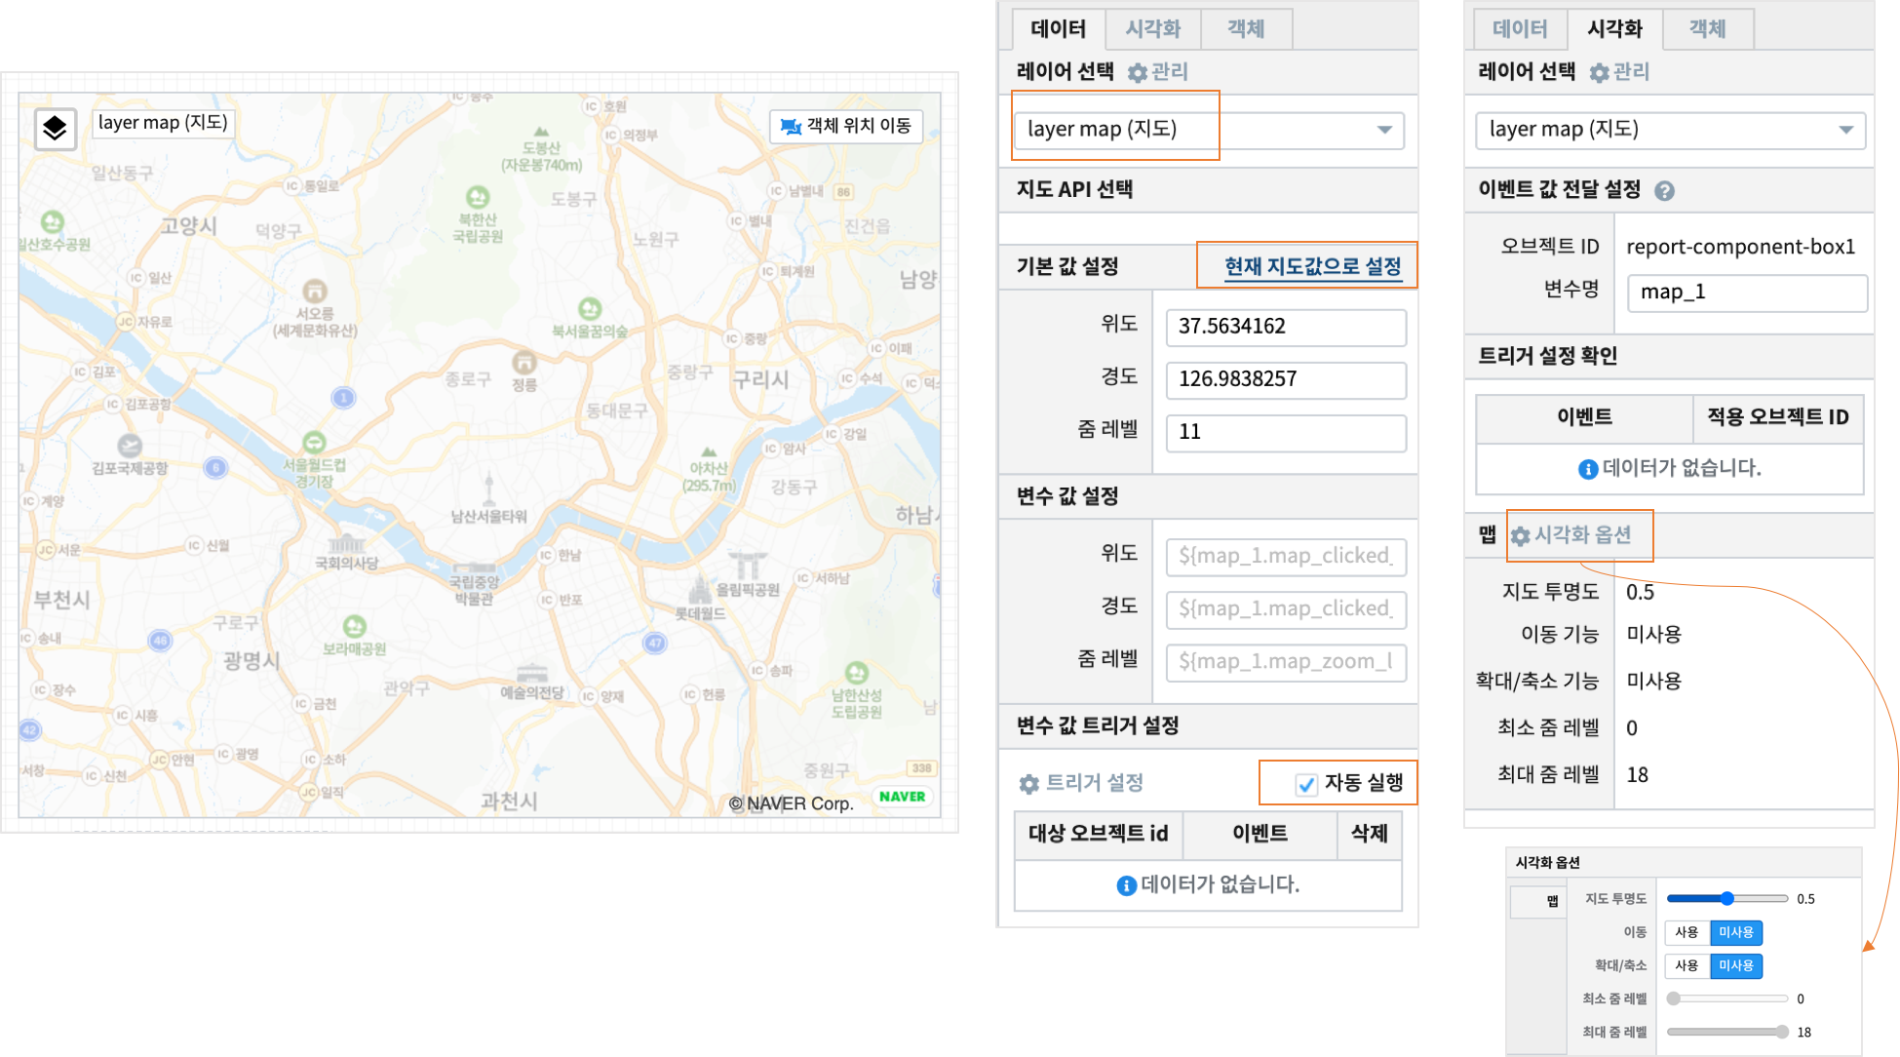Image resolution: width=1900 pixels, height=1057 pixels.
Task: Click the 맵 tab in 시각화 옵션 dialog
Action: pos(1537,901)
